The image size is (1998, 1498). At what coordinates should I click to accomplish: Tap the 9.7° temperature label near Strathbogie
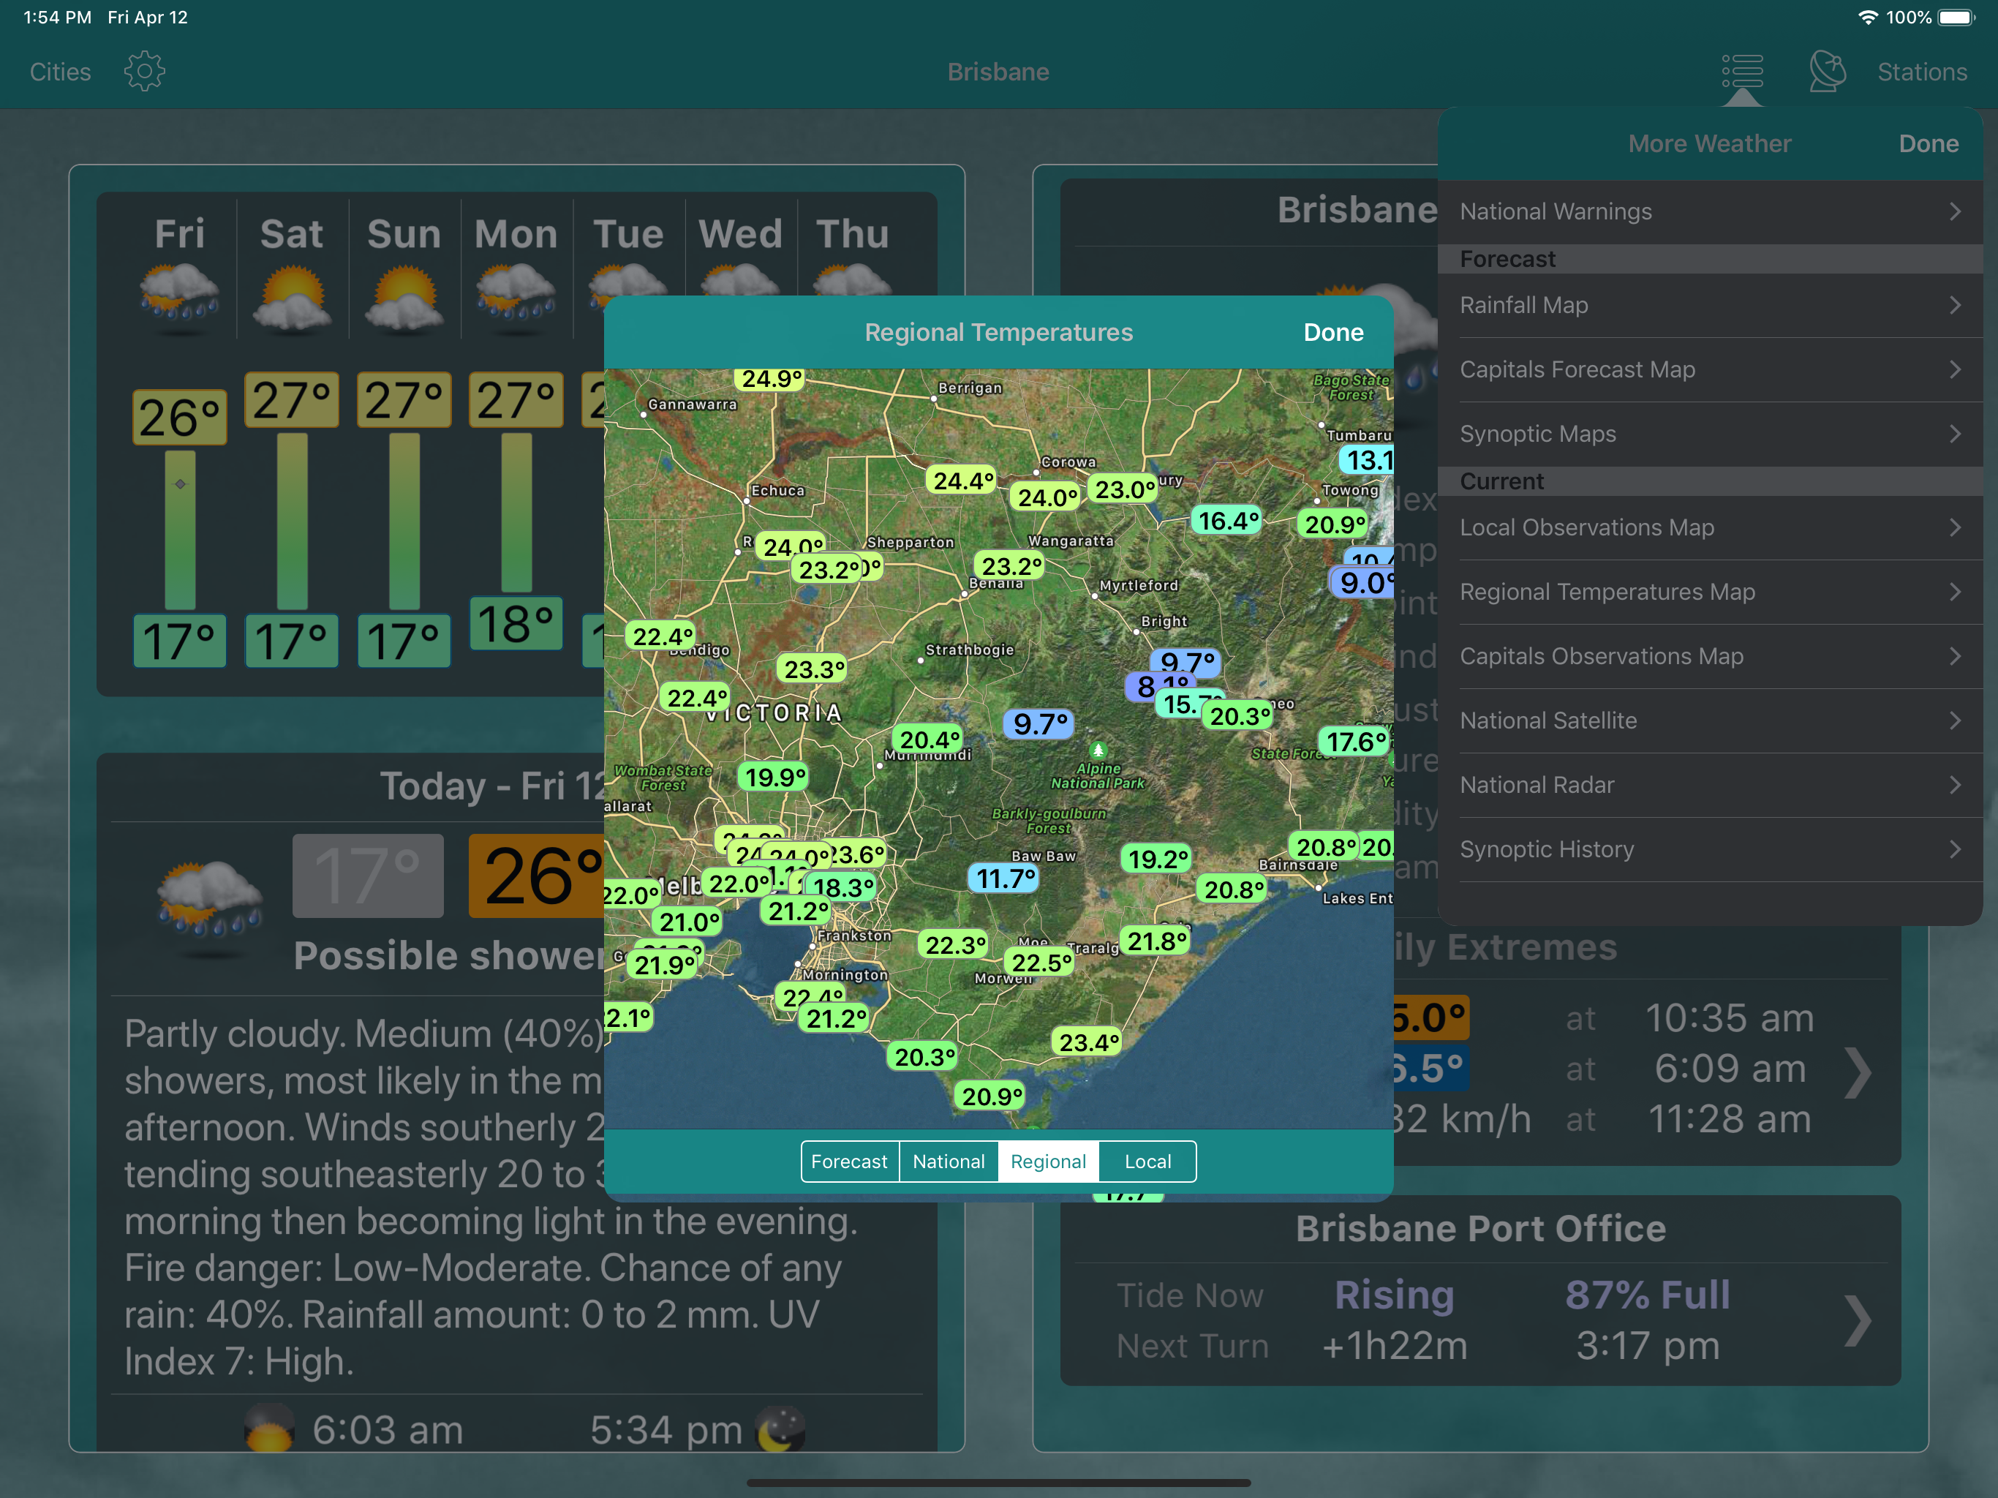[x=1040, y=723]
